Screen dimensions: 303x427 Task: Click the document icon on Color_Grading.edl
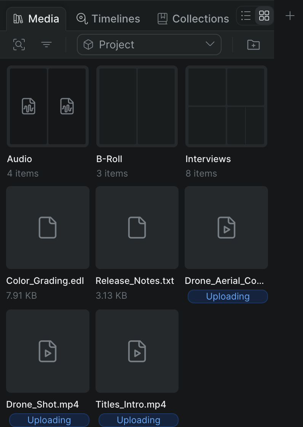[48, 228]
